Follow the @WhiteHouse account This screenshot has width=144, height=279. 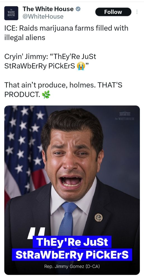pos(113,12)
